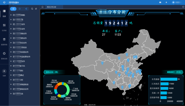Image resolution: width=185 pixels, height=106 pixels.
Task: Click the circular collapse icon right of tab bar
Action: (183, 7)
